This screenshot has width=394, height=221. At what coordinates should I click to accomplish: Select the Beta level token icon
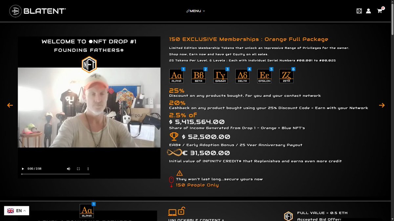click(x=199, y=75)
